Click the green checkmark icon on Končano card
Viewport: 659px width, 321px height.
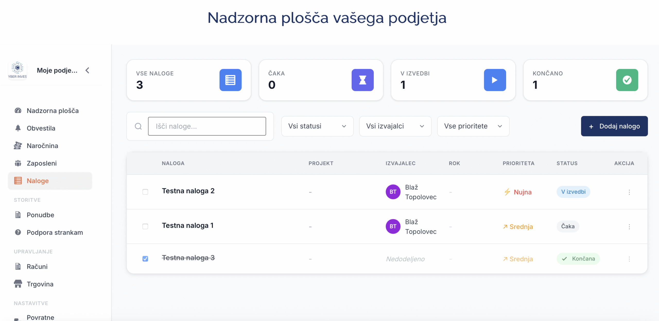point(627,80)
